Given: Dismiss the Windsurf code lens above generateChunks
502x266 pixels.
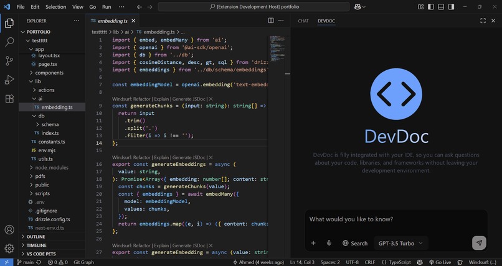Looking at the screenshot, I should pyautogui.click(x=211, y=99).
